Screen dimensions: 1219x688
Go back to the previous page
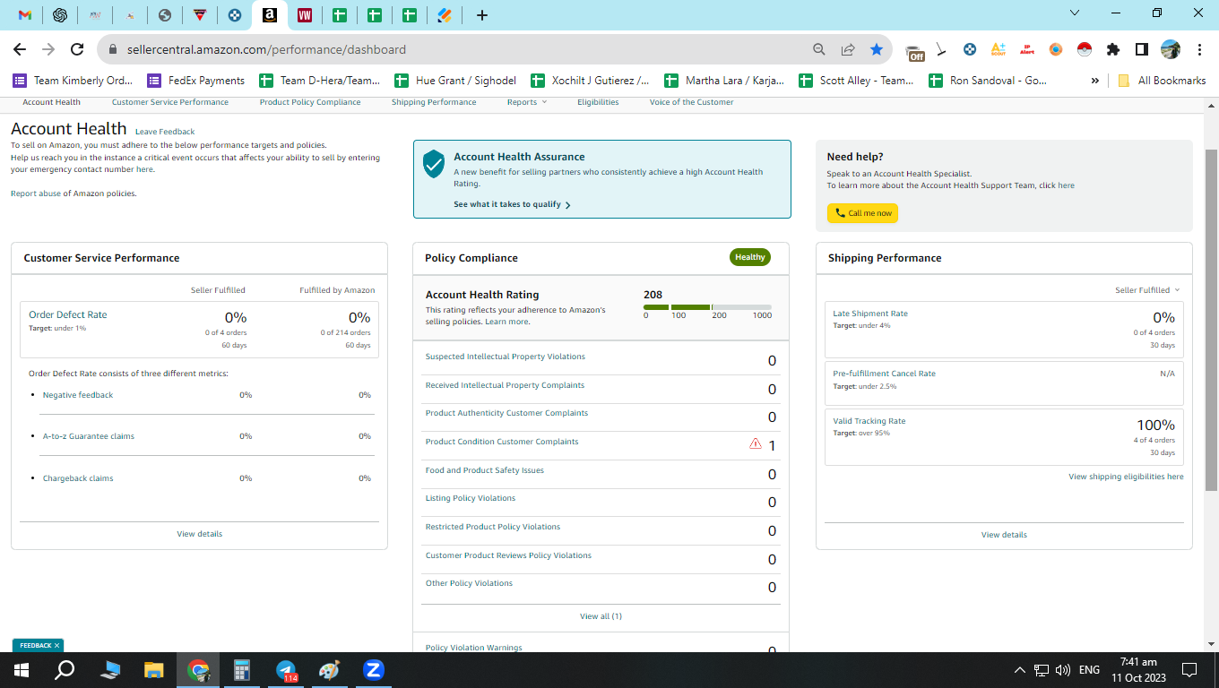[20, 49]
